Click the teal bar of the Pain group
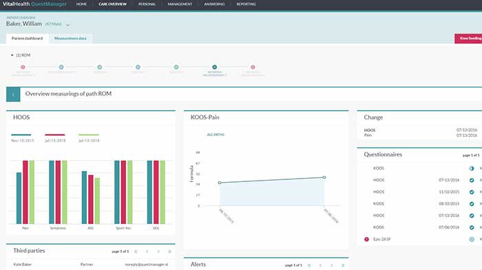 point(19,198)
